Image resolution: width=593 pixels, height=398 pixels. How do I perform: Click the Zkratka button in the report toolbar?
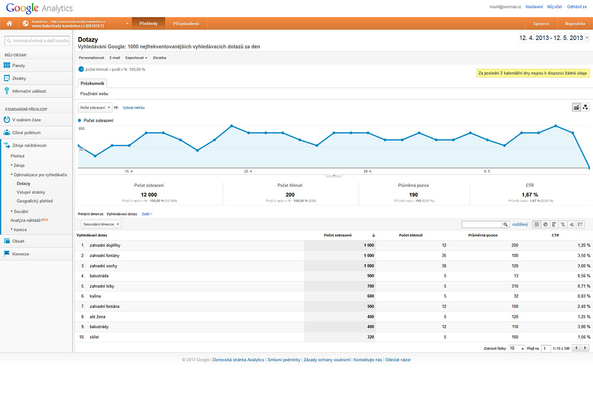[x=160, y=58]
